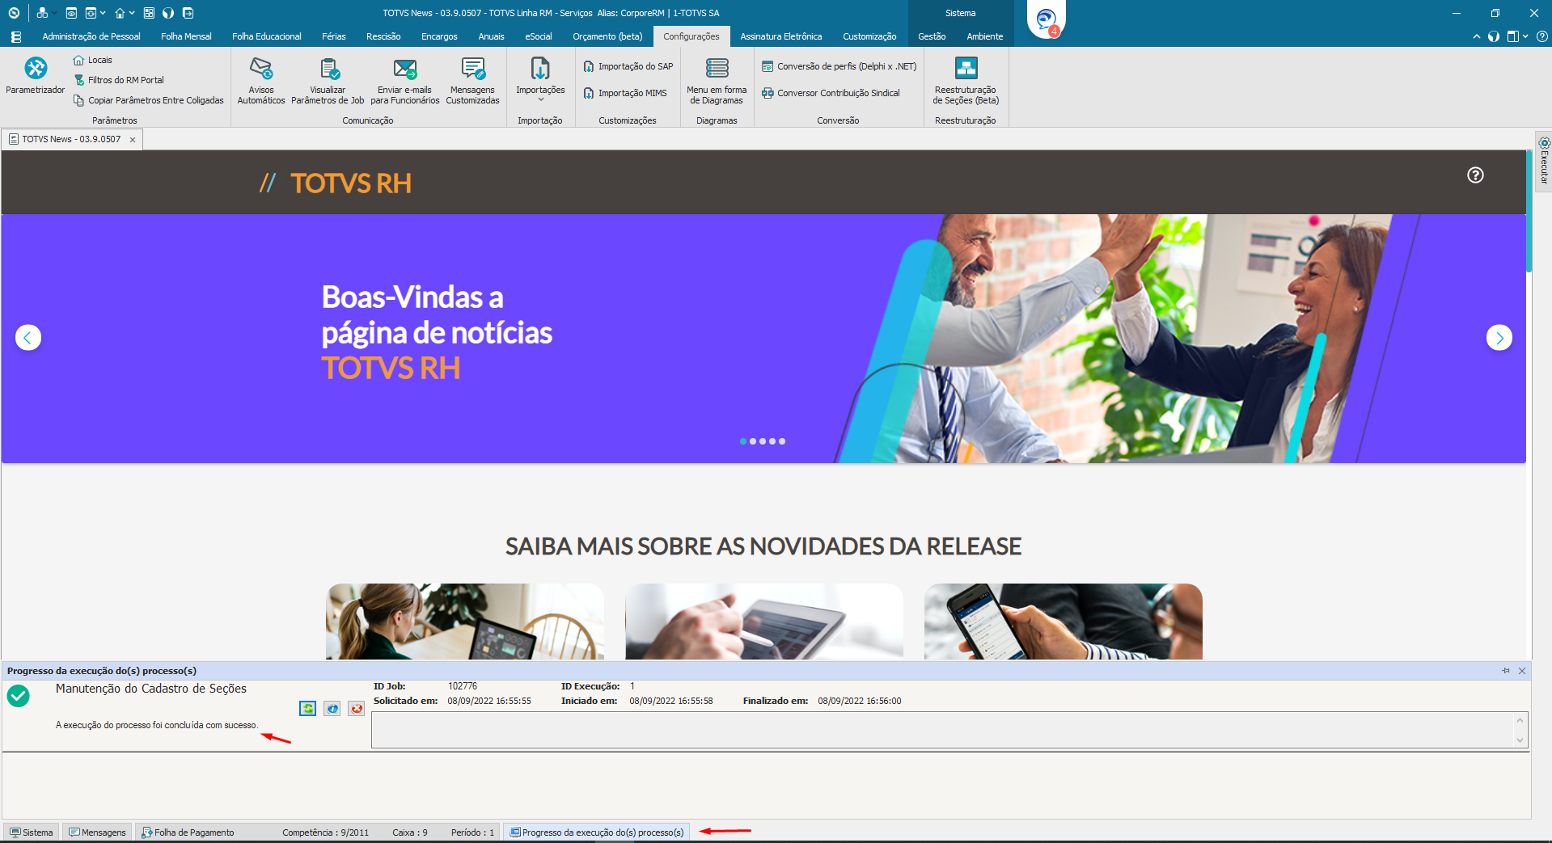Open the Rescisão ribbon tab
1552x843 pixels.
point(383,36)
